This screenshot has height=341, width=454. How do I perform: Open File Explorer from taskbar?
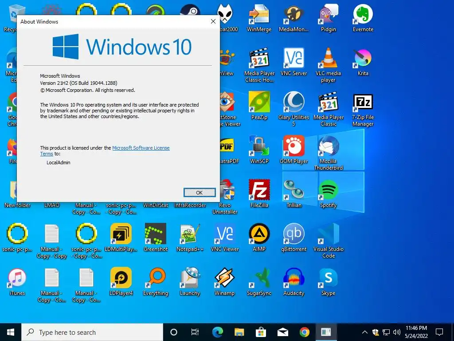click(x=239, y=332)
